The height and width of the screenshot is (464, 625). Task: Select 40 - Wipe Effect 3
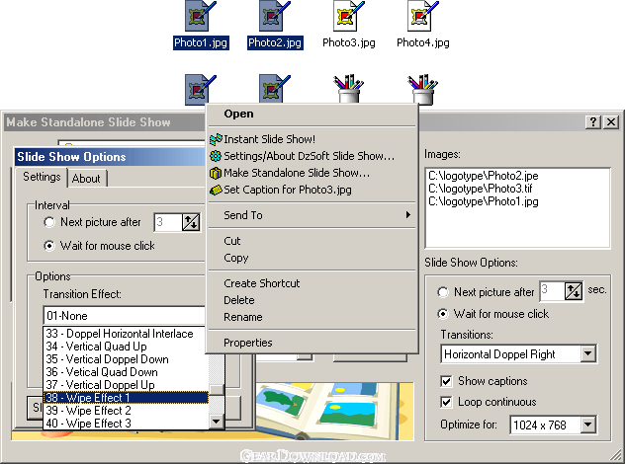[x=126, y=423]
